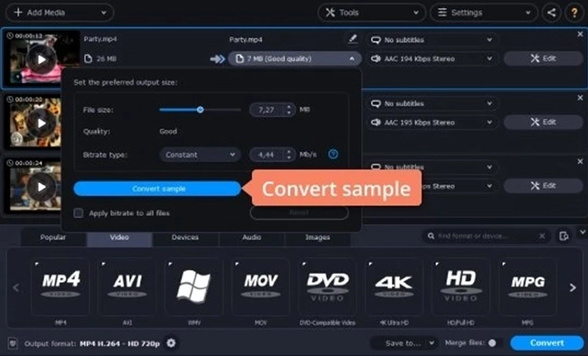Select the MOV format icon

pyautogui.click(x=261, y=286)
